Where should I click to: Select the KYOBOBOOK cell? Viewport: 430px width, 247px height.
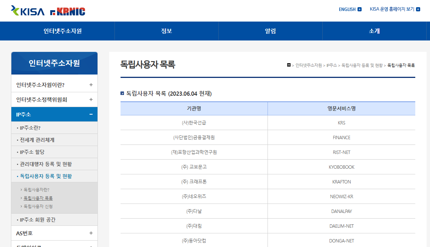tap(342, 167)
